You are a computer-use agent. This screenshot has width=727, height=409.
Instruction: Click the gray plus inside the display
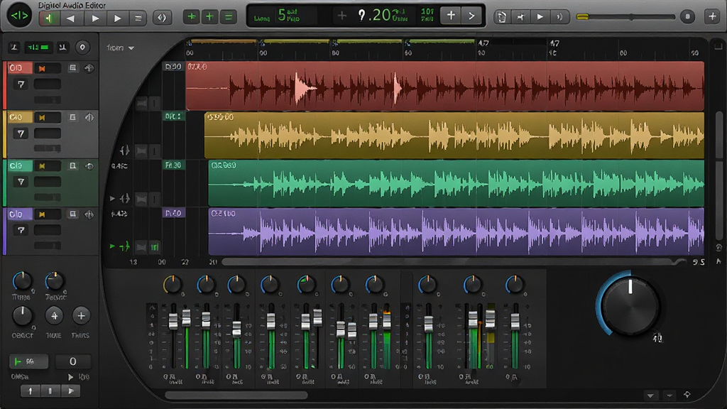point(341,16)
